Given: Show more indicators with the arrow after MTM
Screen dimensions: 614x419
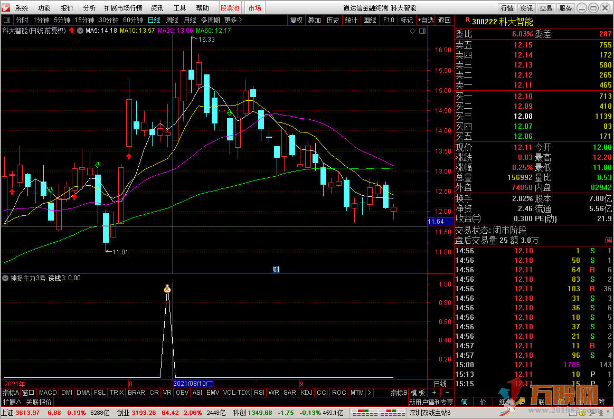Looking at the screenshot, I should [x=369, y=393].
